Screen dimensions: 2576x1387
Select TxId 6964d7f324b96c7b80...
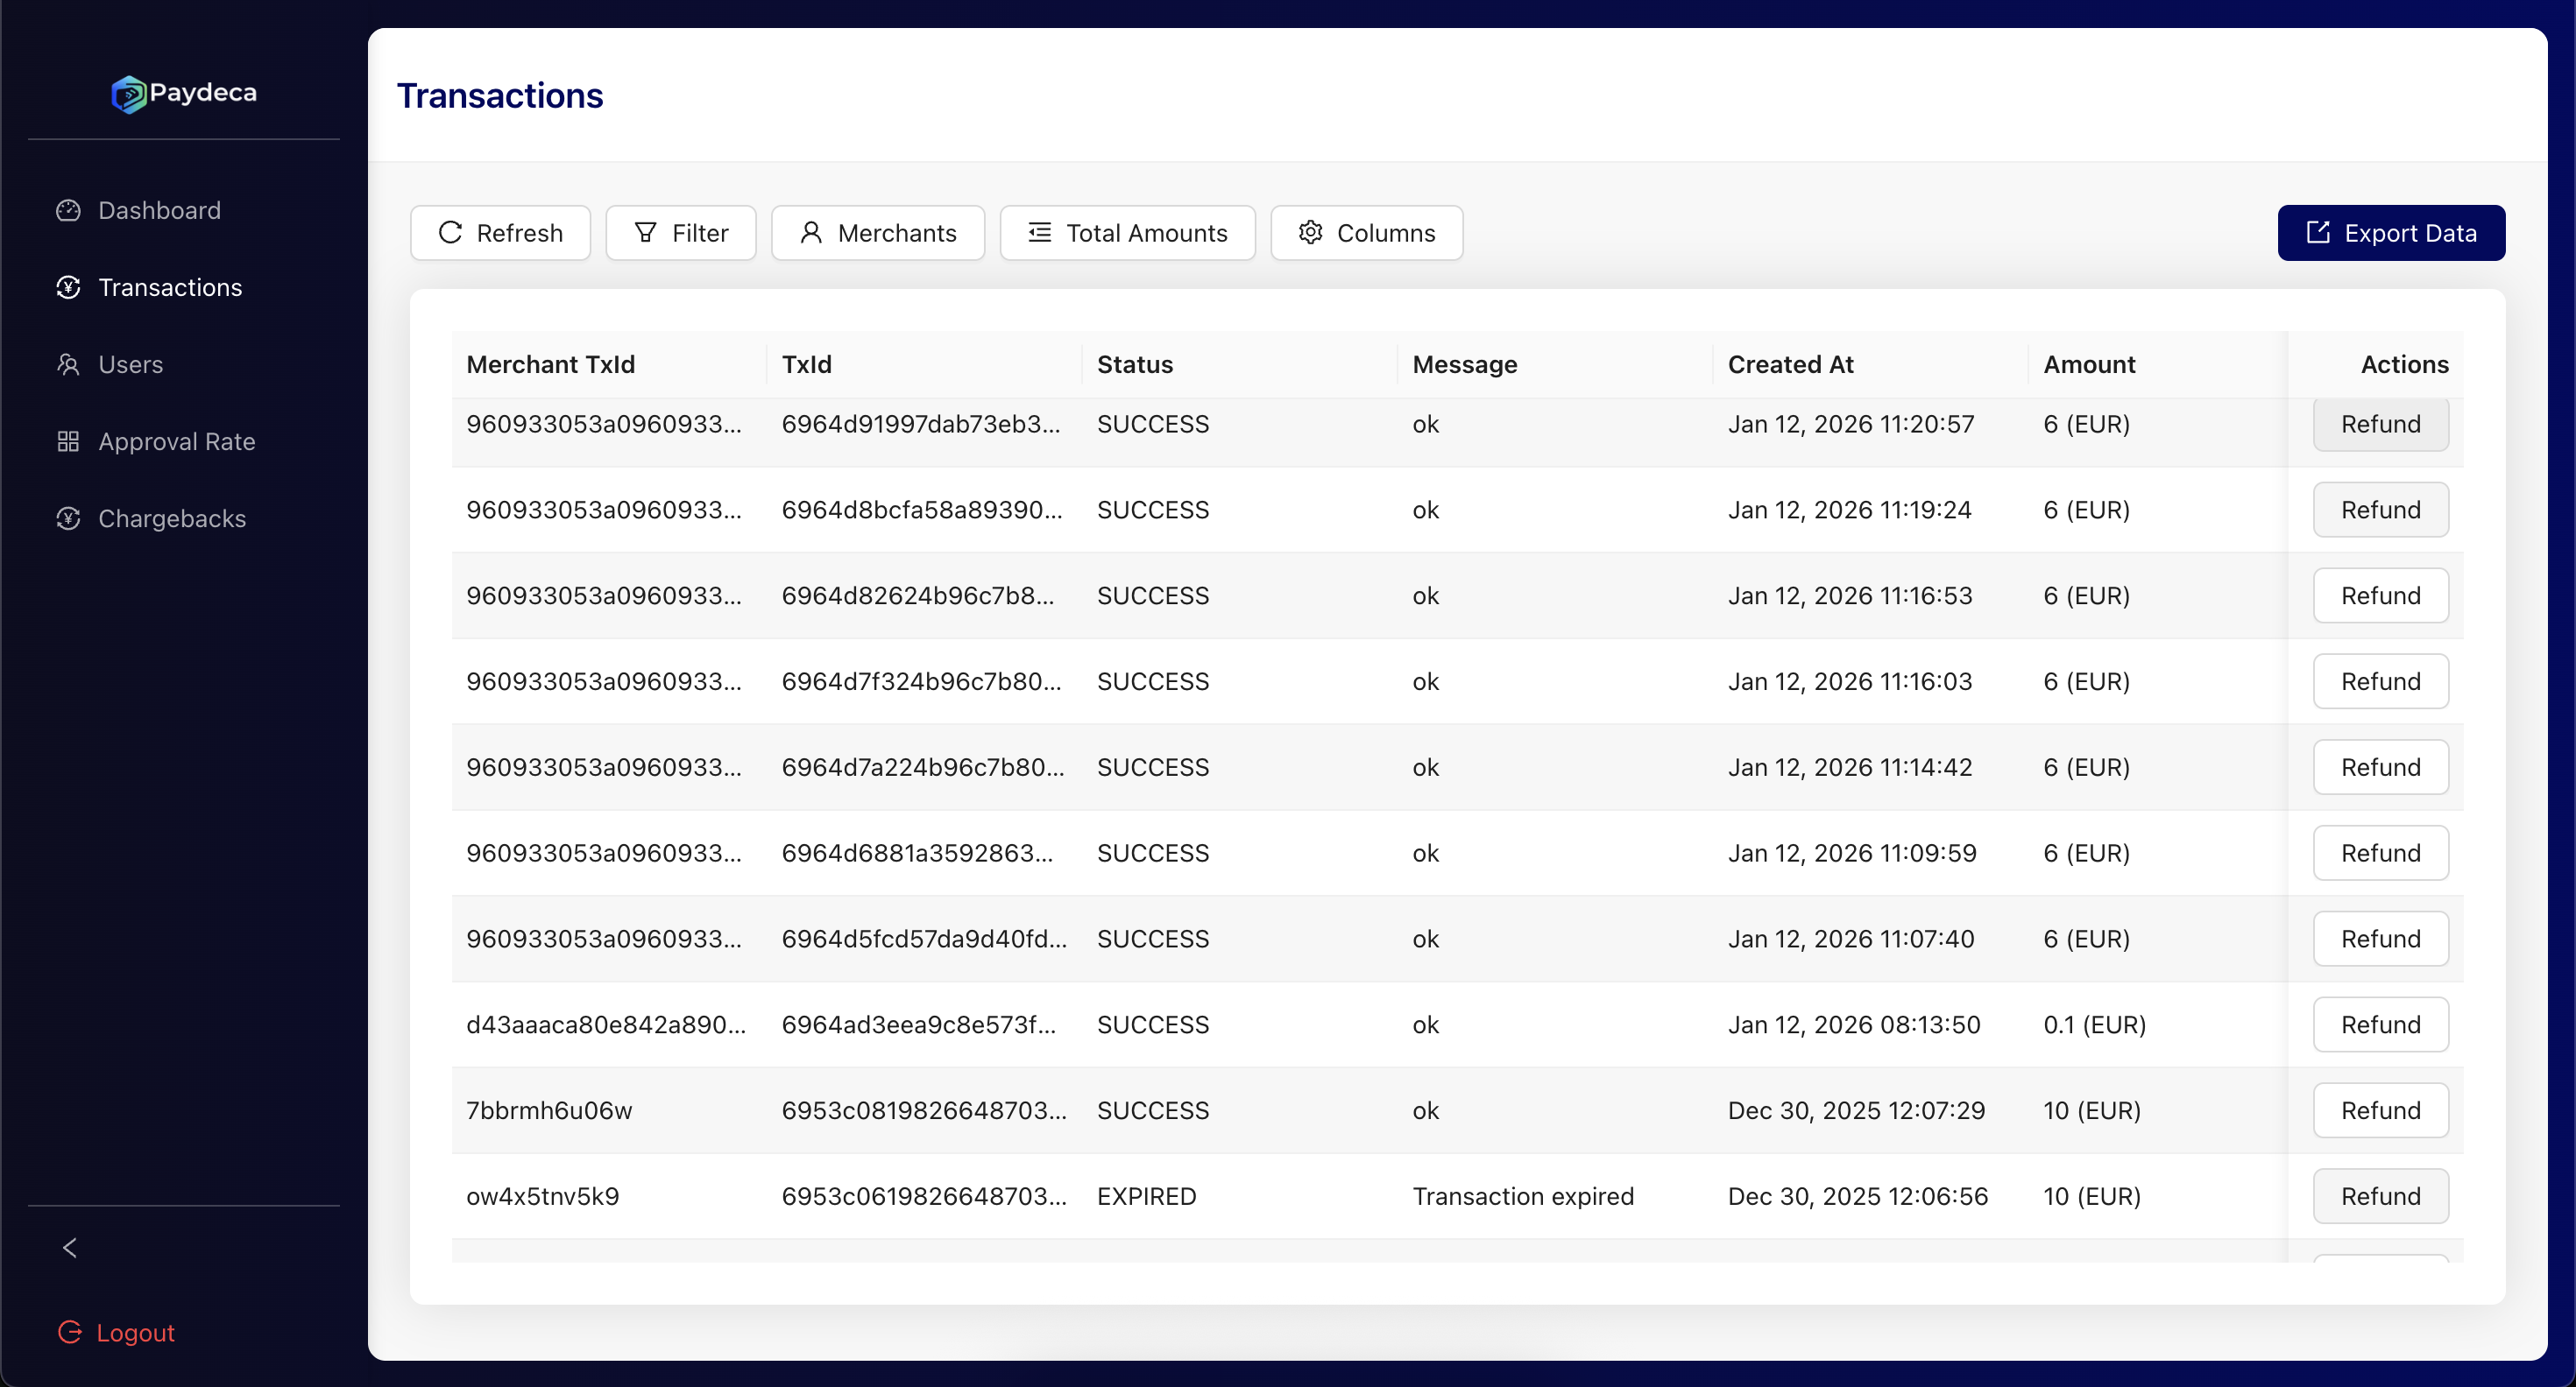point(922,681)
